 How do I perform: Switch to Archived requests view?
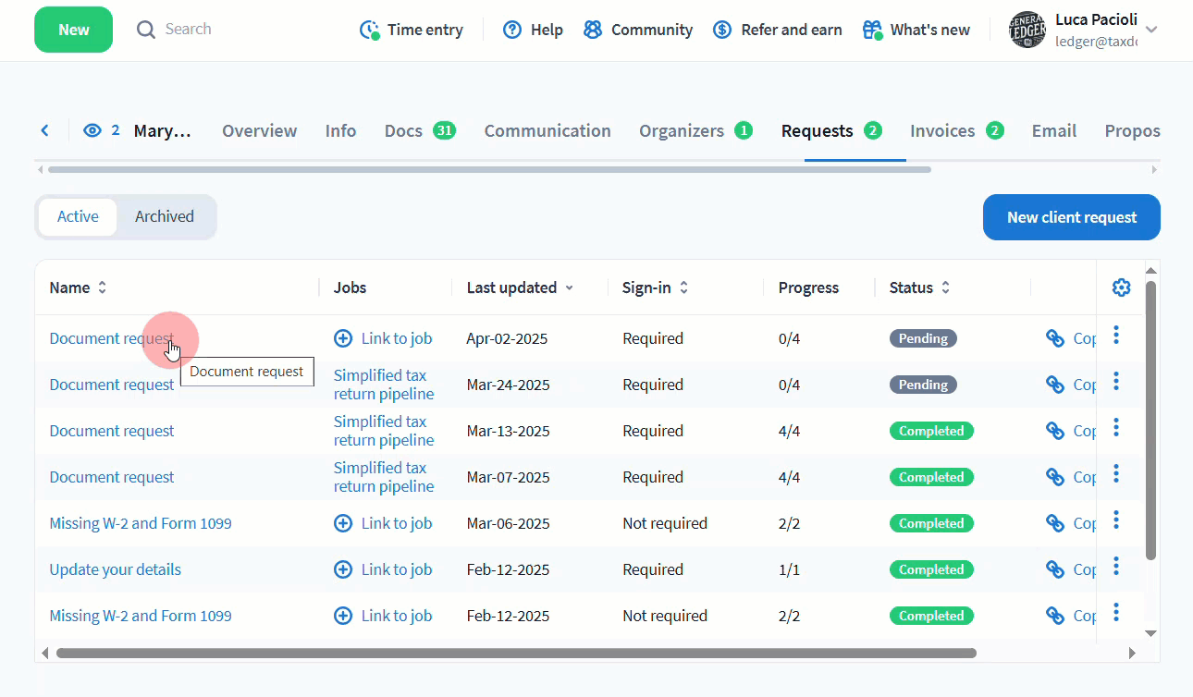point(165,216)
